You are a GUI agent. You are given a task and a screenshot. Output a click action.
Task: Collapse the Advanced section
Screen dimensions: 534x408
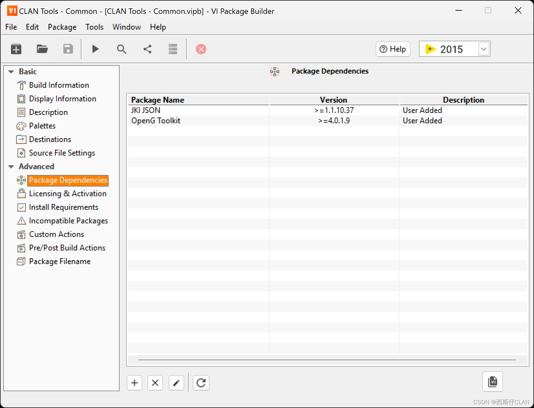pyautogui.click(x=11, y=167)
